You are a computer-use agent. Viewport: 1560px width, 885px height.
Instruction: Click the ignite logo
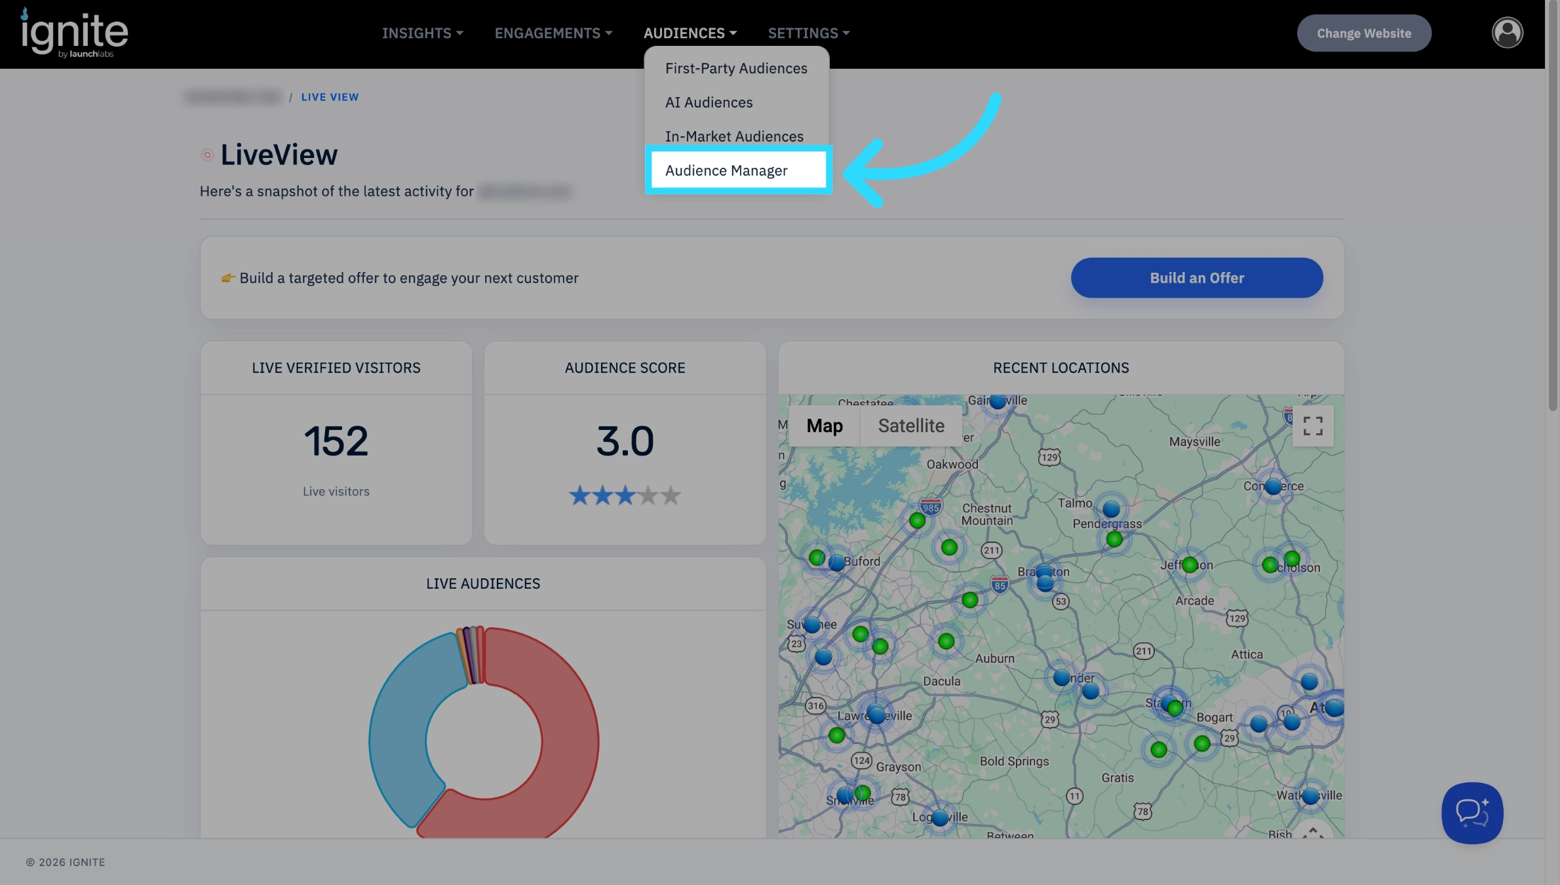coord(74,33)
